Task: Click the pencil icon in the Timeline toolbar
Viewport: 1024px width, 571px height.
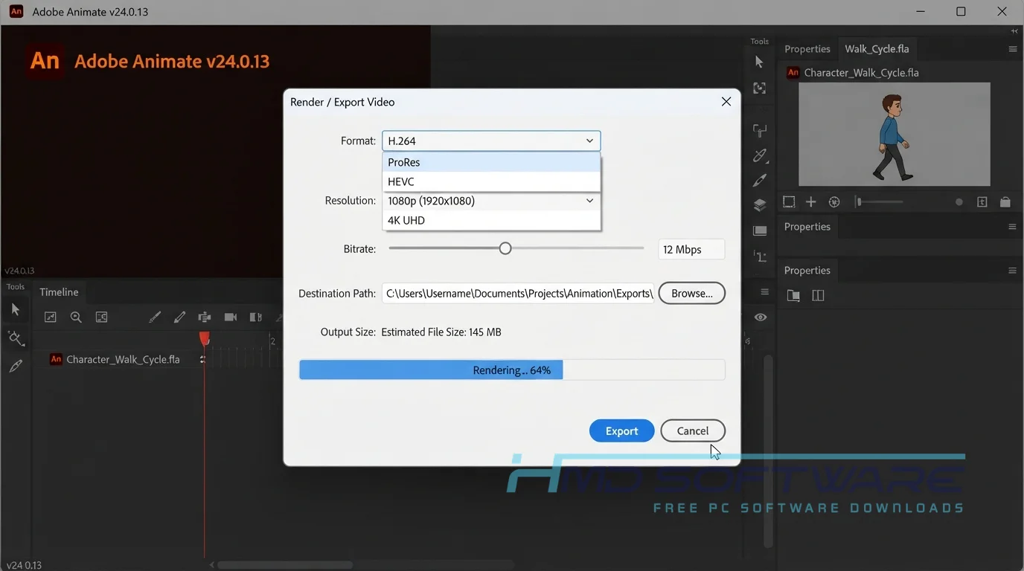Action: (x=179, y=317)
